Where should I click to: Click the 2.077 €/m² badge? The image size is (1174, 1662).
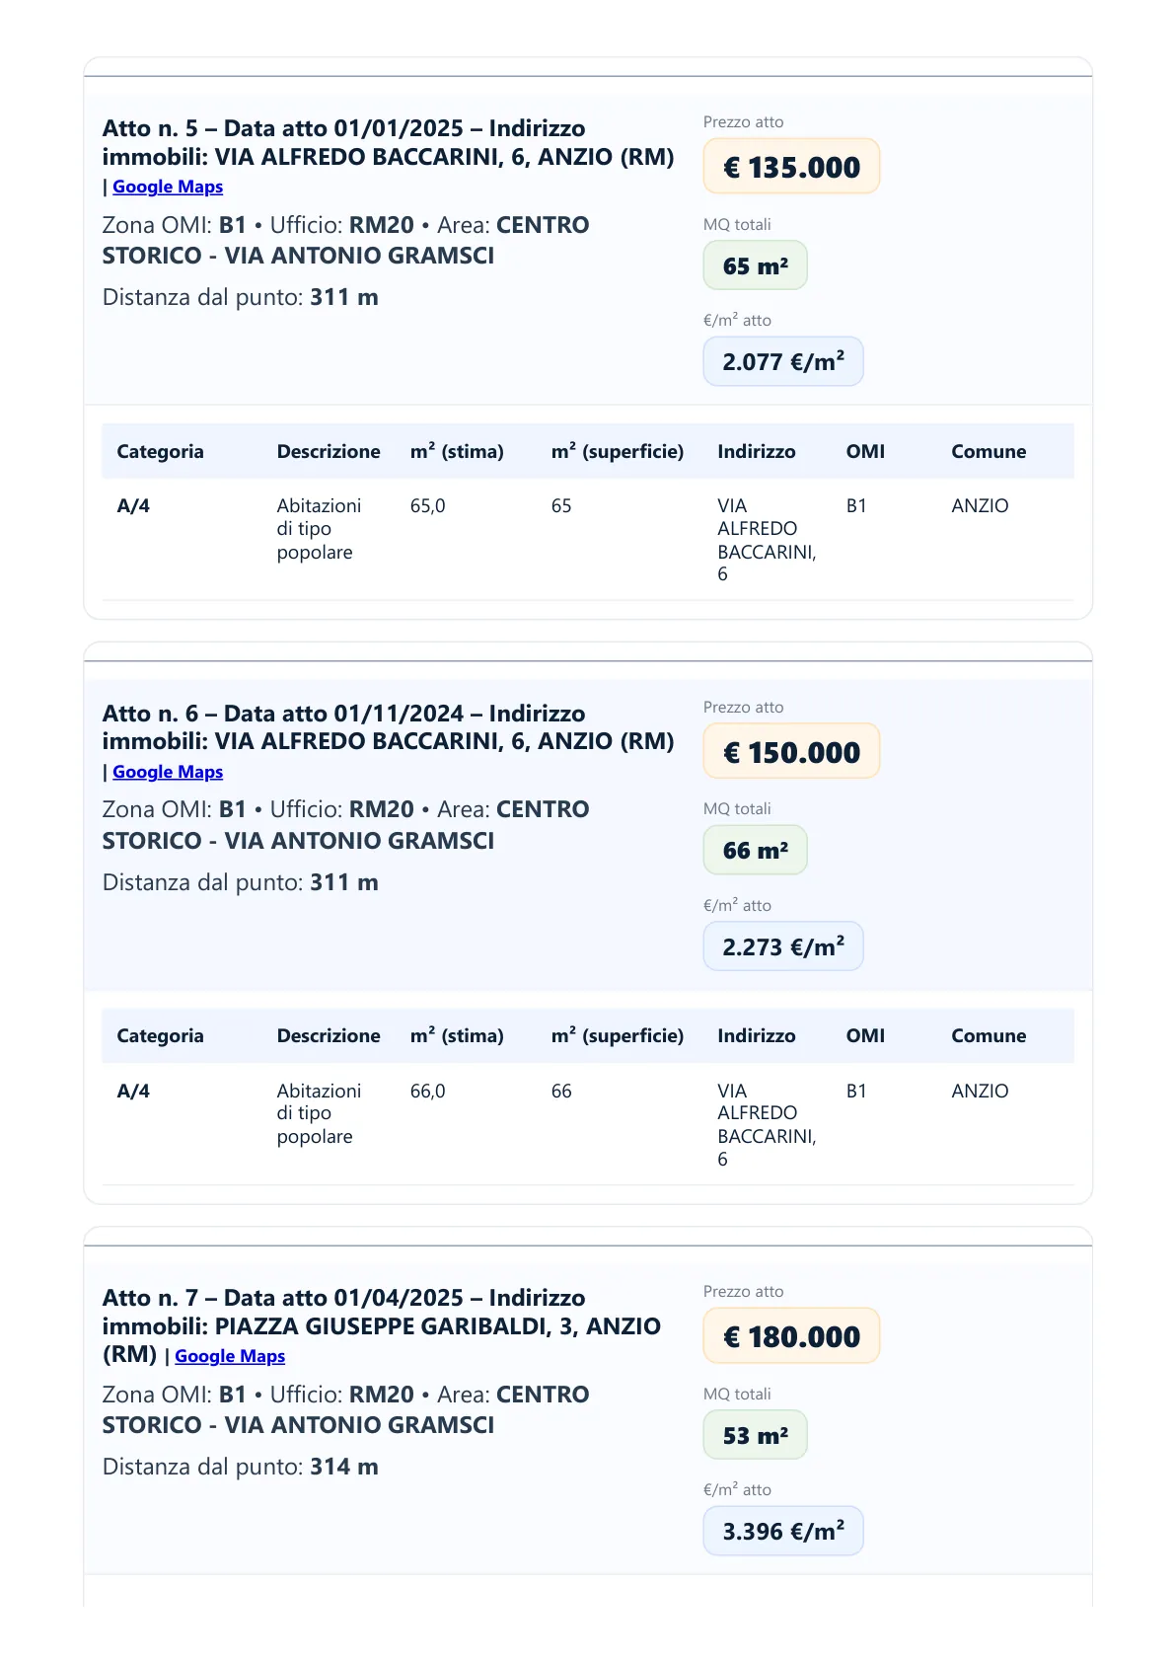[x=782, y=362]
